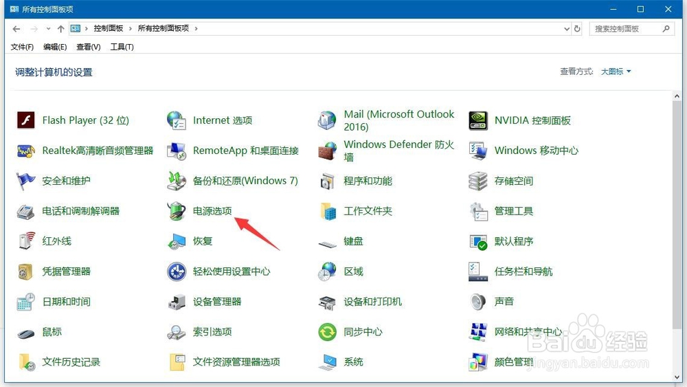Open the 电源选项 battery icon
Image resolution: width=687 pixels, height=387 pixels.
point(177,211)
